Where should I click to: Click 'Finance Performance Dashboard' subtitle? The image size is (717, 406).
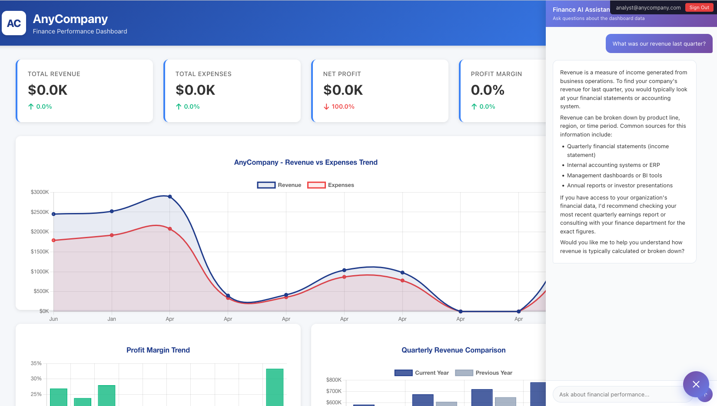pos(80,31)
